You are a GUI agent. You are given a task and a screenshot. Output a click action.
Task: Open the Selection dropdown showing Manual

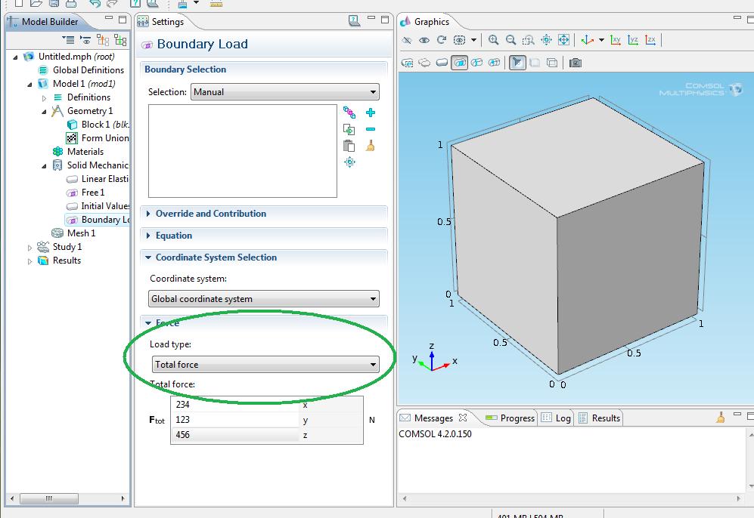click(284, 92)
